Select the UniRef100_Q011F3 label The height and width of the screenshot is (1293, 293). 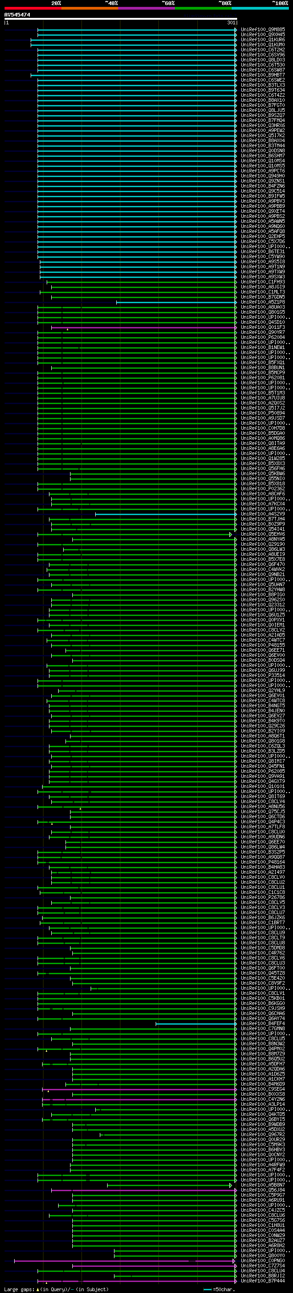coord(262,327)
